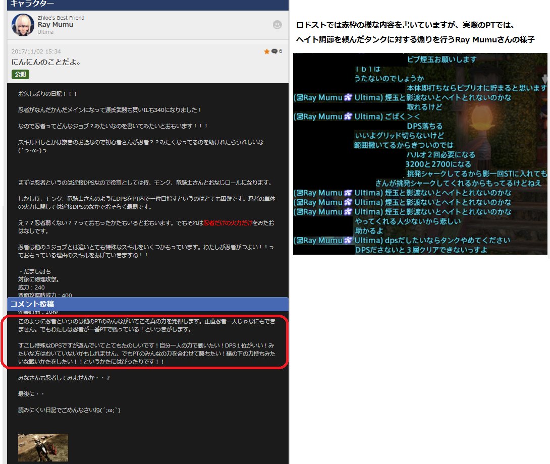Viewport: 550px width, 464px height.
Task: Click Ray Mumu's character avatar portrait
Action: tap(23, 25)
